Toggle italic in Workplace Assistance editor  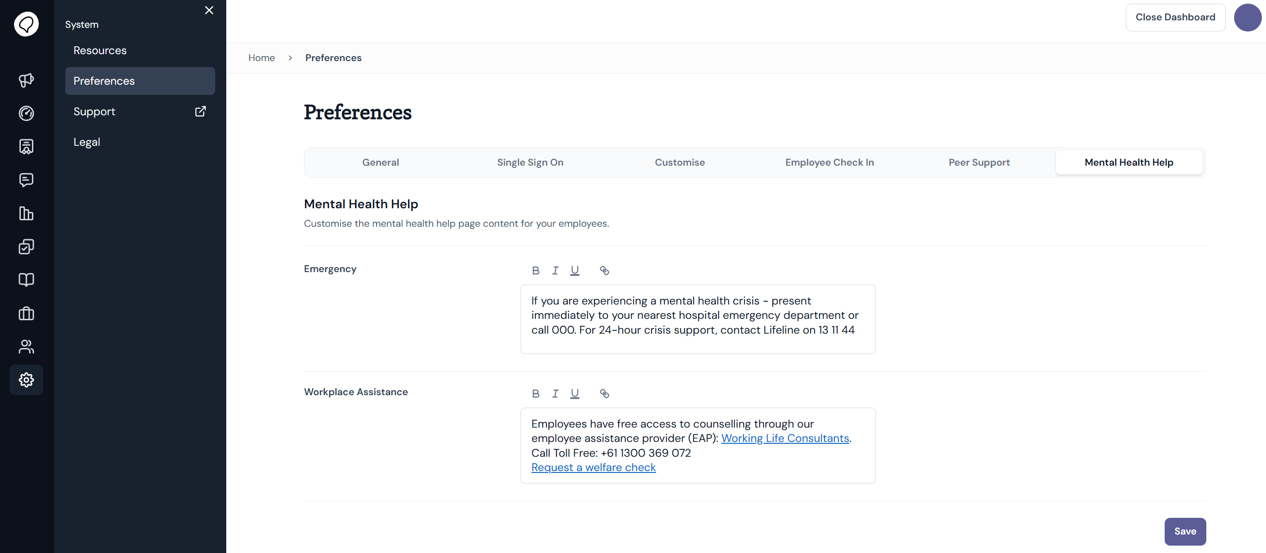click(555, 393)
